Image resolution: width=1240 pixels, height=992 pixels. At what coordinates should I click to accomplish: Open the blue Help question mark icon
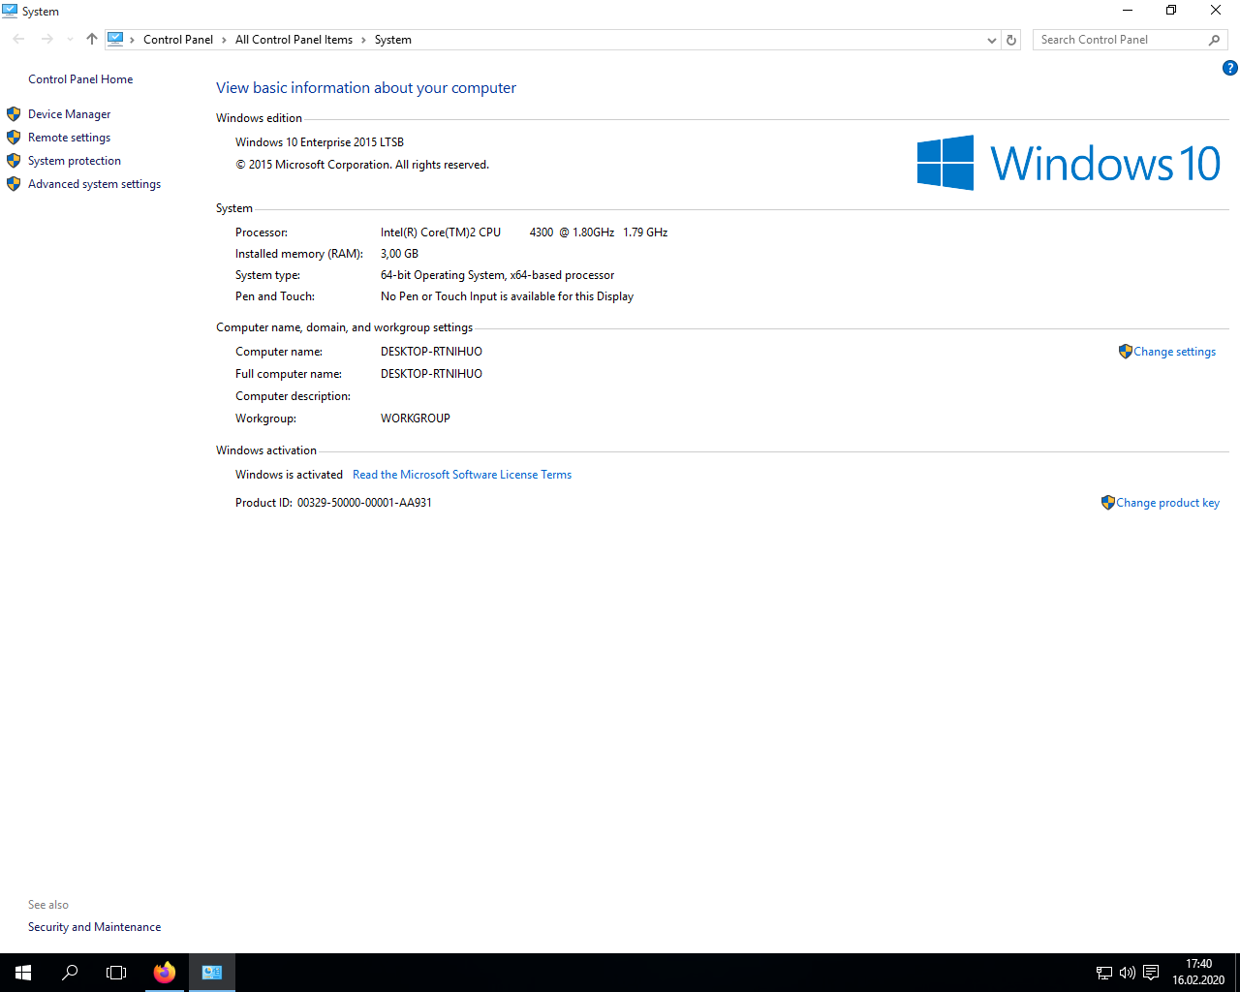tap(1229, 68)
